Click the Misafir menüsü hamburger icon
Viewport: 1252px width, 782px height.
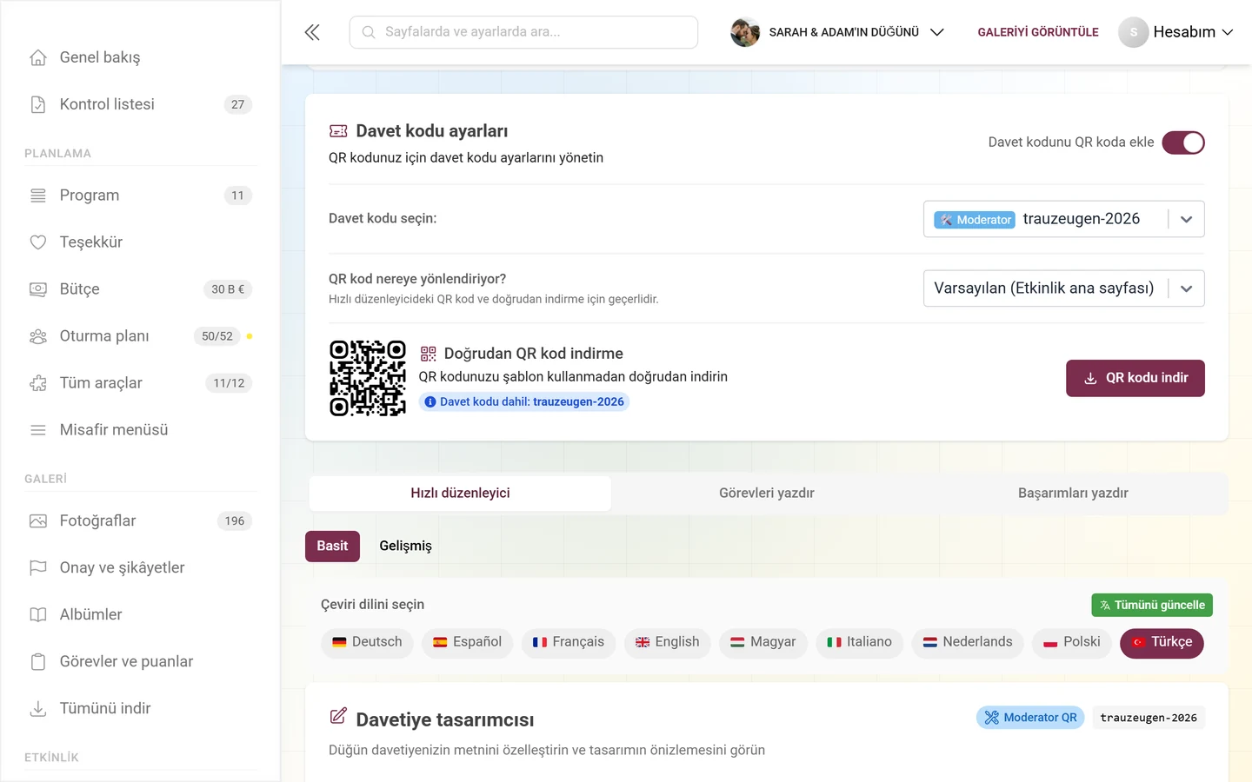pyautogui.click(x=38, y=430)
